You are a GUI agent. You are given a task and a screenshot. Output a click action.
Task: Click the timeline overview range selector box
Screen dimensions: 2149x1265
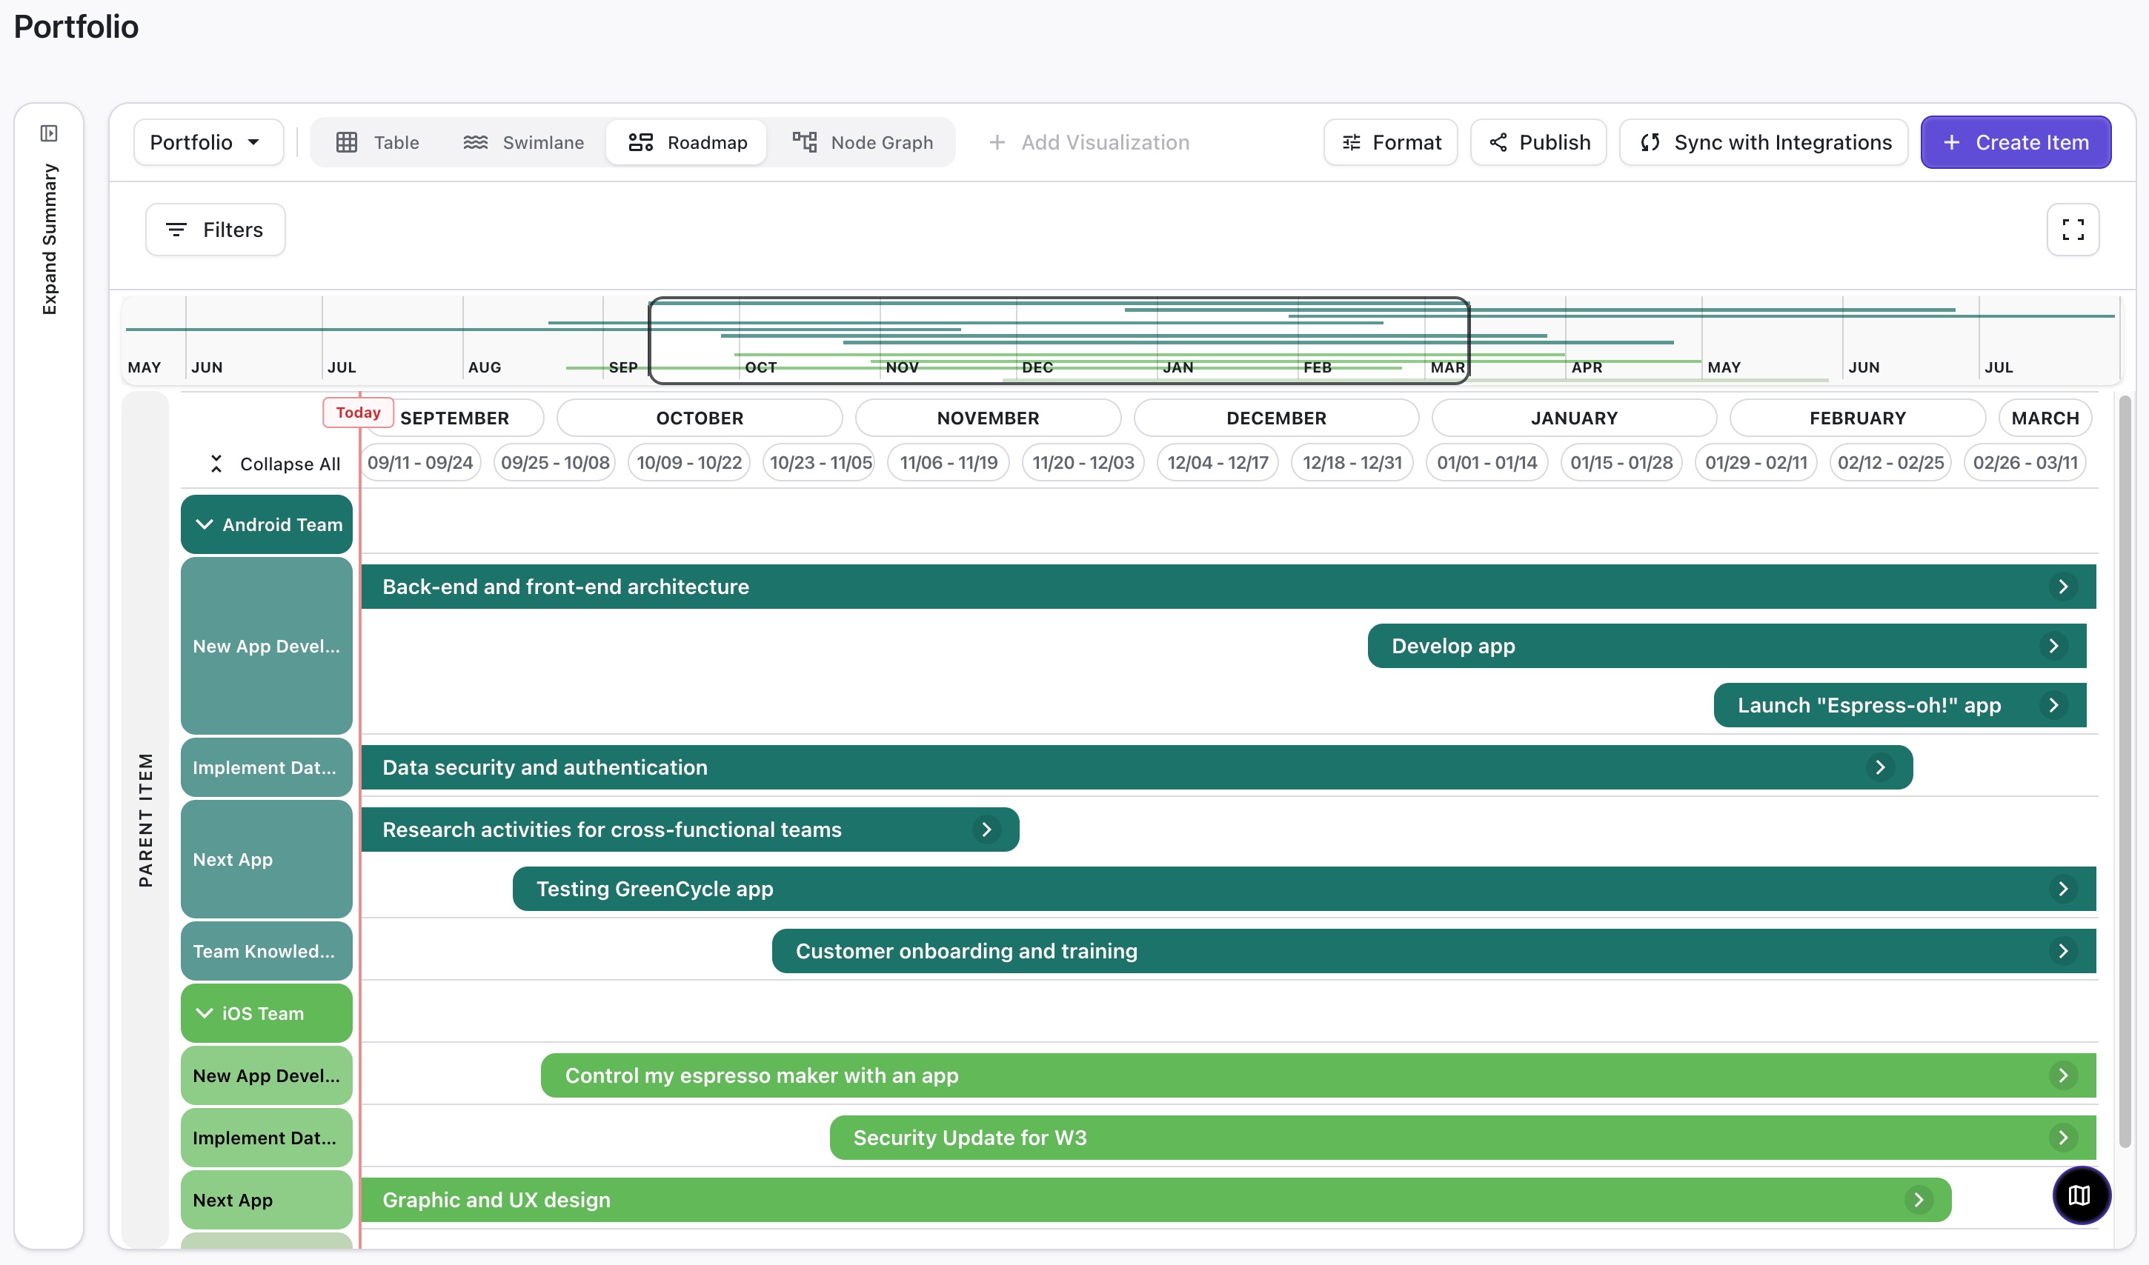point(1058,341)
